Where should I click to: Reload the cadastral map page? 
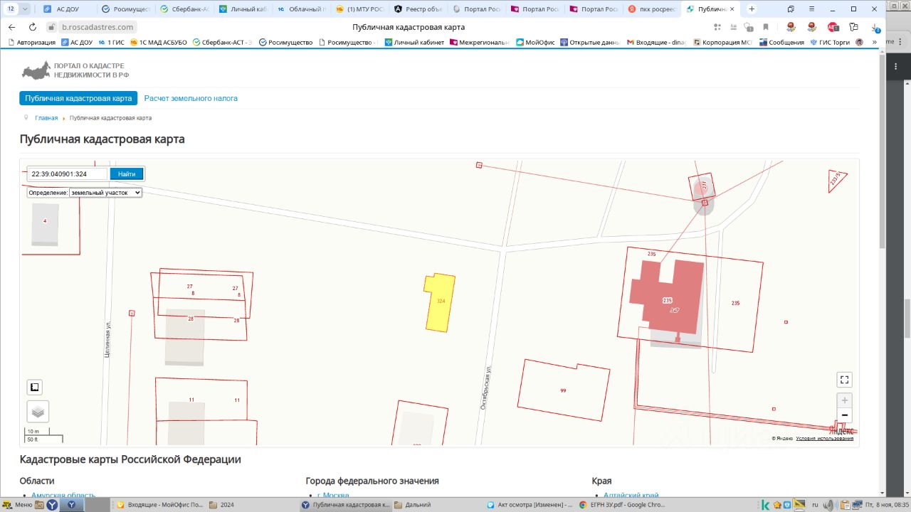32,27
